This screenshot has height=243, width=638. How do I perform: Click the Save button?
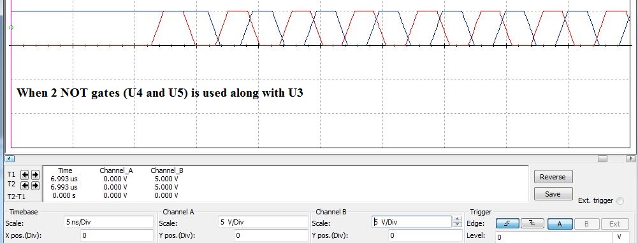click(x=553, y=194)
